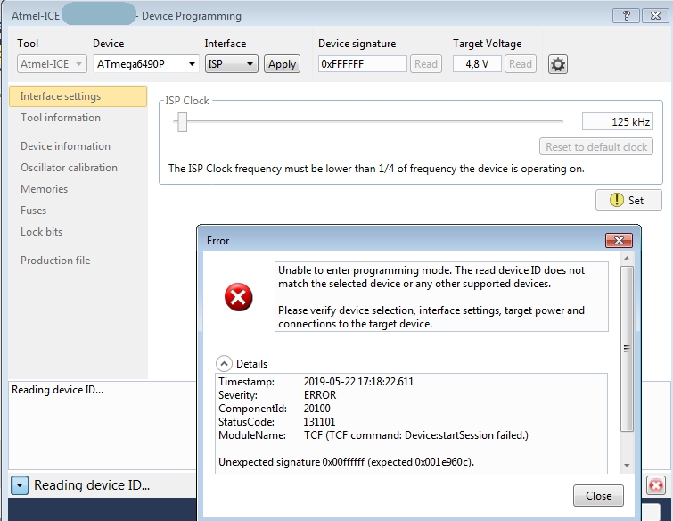This screenshot has height=521, width=673.
Task: Open the gear settings icon
Action: [557, 64]
